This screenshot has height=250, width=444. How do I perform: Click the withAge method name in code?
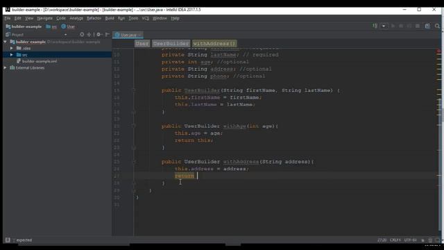pyautogui.click(x=234, y=126)
